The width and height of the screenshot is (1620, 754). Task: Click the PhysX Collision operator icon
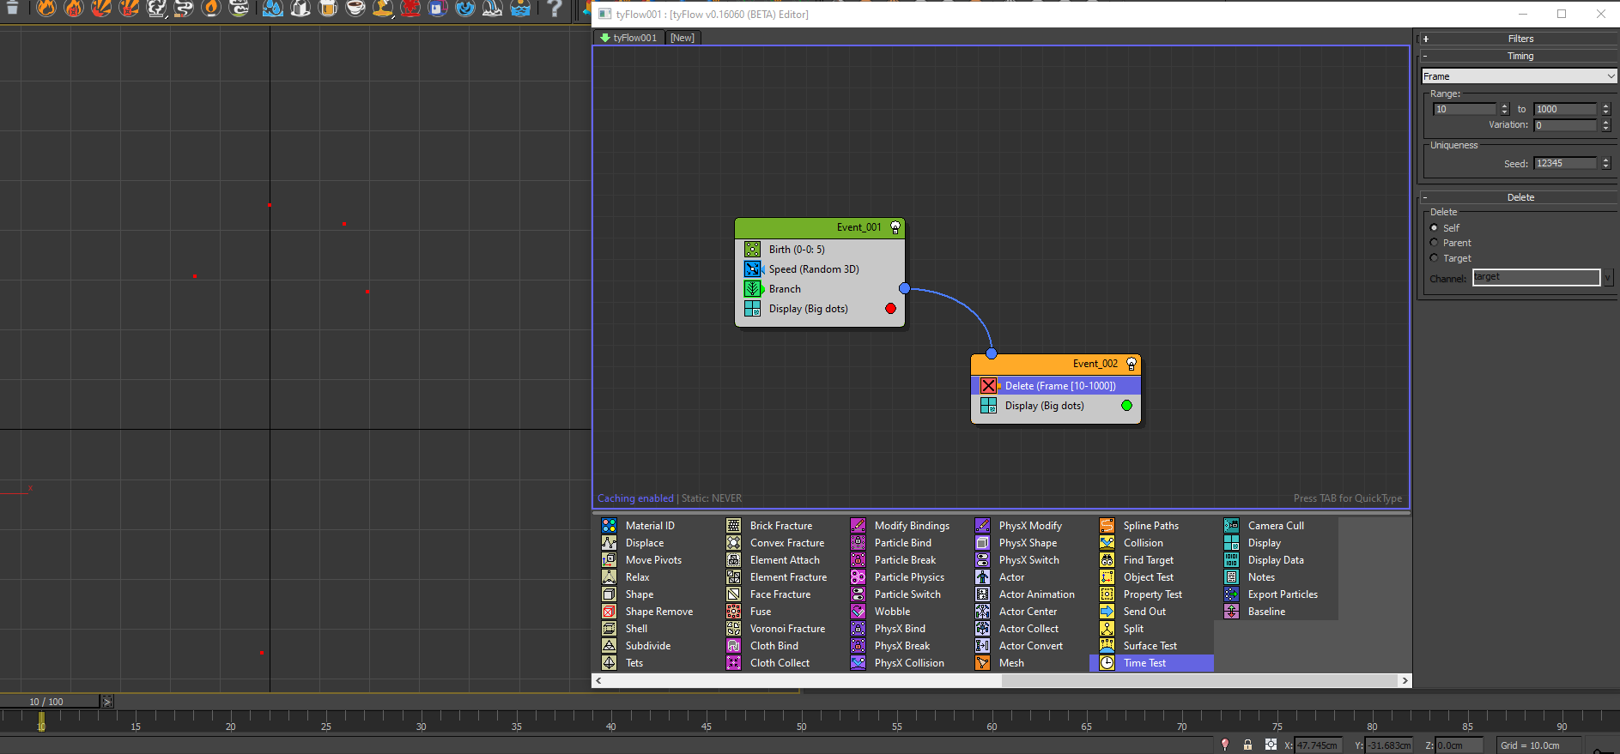click(x=859, y=663)
